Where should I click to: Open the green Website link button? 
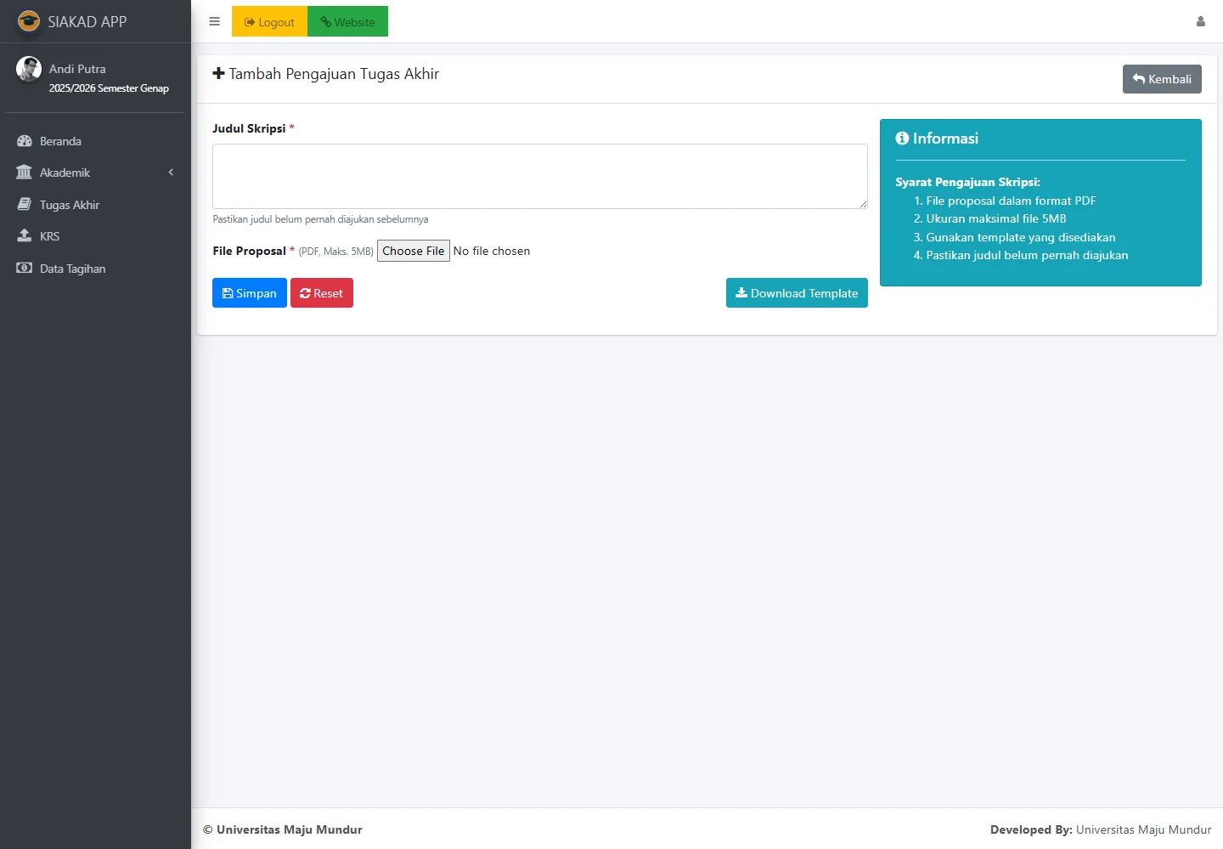pyautogui.click(x=347, y=21)
